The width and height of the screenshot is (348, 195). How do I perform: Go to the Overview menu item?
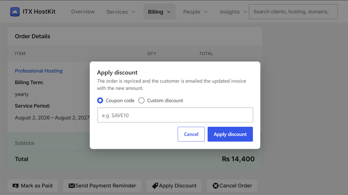point(83,12)
